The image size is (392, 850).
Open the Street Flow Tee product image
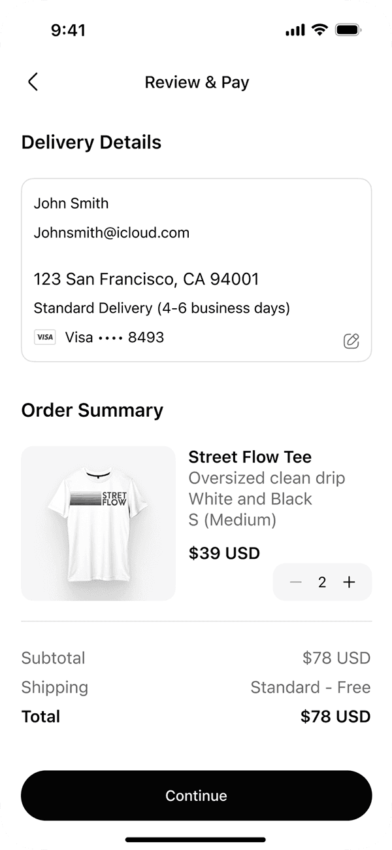98,523
